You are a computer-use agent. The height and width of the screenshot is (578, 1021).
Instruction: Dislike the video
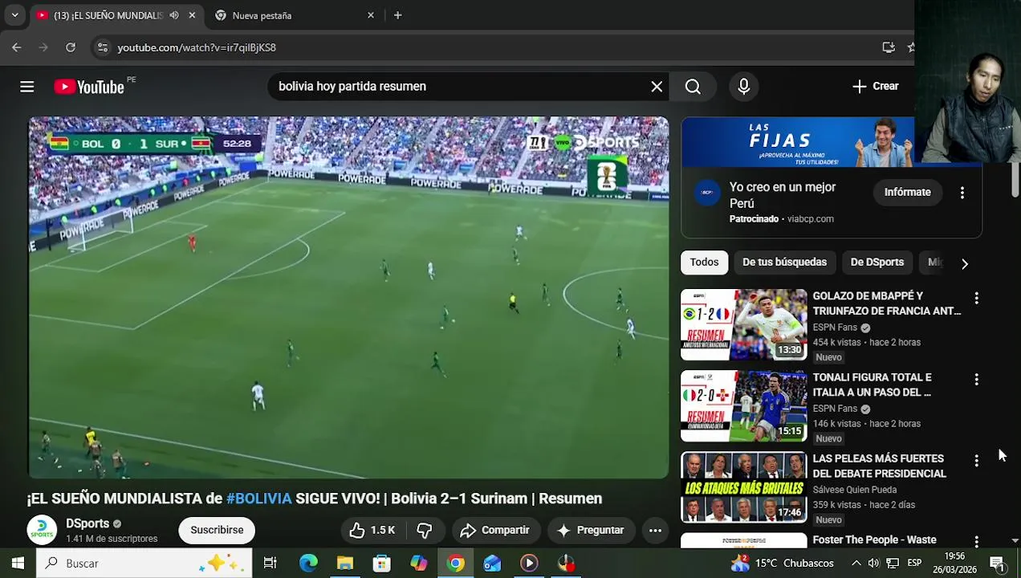tap(425, 530)
